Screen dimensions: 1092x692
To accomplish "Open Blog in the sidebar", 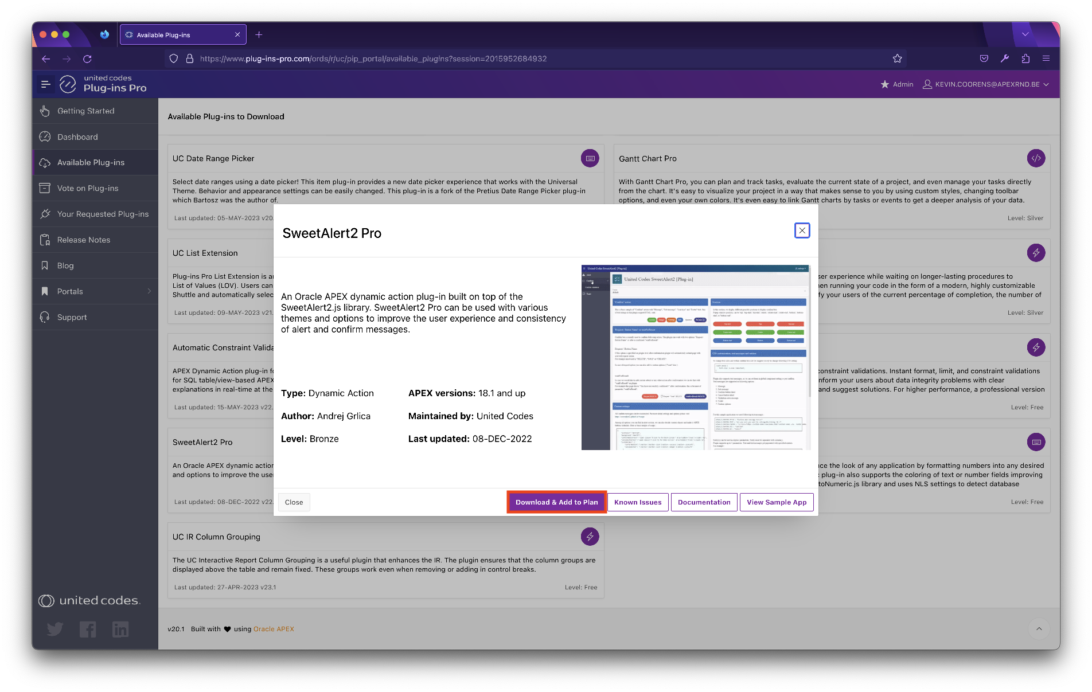I will click(95, 265).
